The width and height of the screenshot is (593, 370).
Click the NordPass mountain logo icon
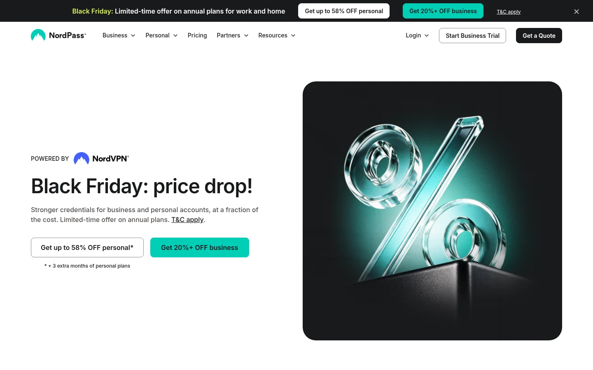tap(38, 35)
